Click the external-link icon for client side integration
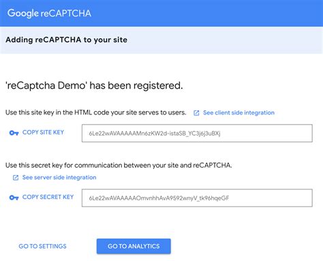 click(x=196, y=113)
